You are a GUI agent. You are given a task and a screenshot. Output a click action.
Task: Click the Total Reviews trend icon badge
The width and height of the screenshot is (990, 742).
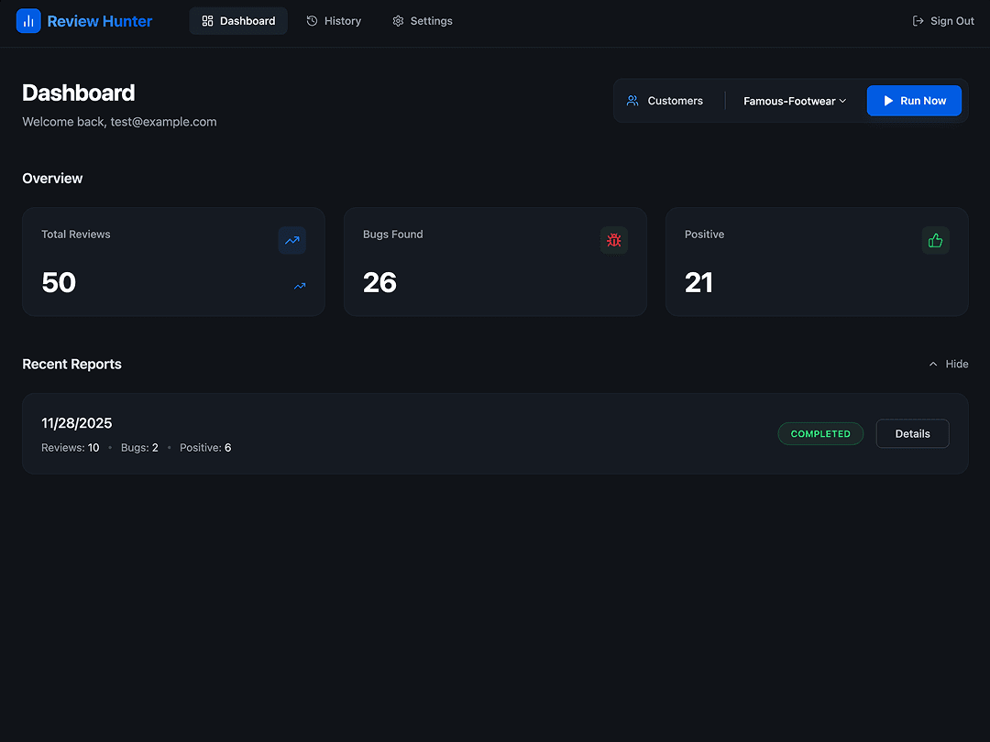(292, 240)
